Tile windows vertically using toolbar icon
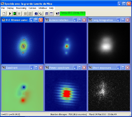 (51, 13)
